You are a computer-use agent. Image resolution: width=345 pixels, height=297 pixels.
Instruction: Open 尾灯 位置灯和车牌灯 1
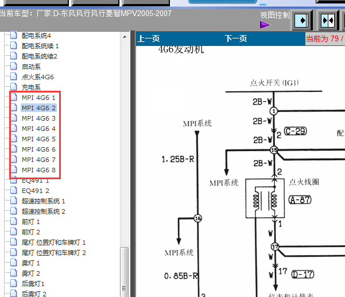[x=54, y=242]
